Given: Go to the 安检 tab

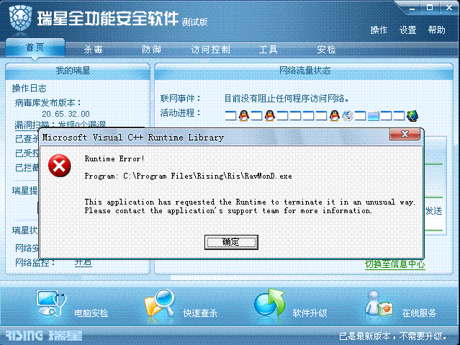Looking at the screenshot, I should pos(326,49).
